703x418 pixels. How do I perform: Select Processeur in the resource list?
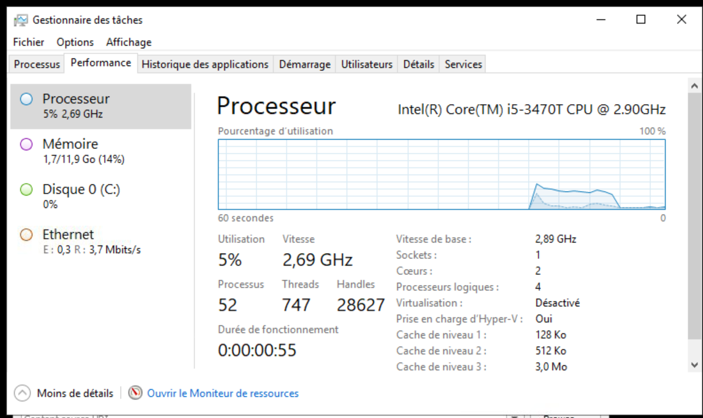coord(101,106)
